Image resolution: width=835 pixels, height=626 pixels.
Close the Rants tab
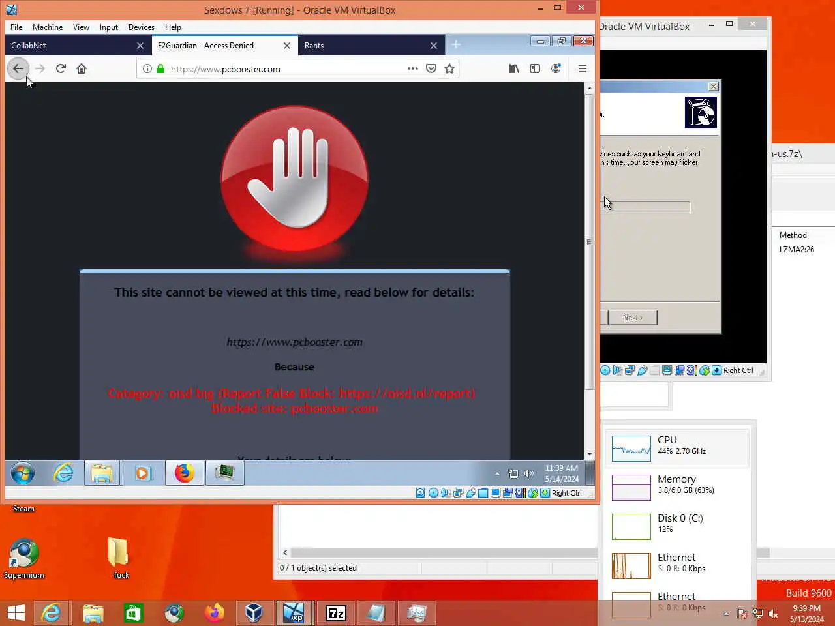(x=434, y=46)
